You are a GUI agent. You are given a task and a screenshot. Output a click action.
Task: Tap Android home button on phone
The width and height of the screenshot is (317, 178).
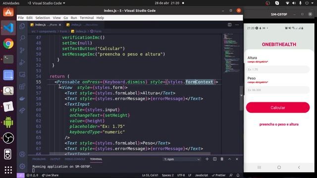[279, 167]
